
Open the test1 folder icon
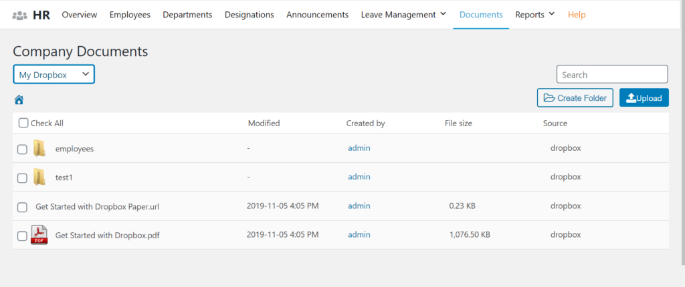[x=39, y=177]
